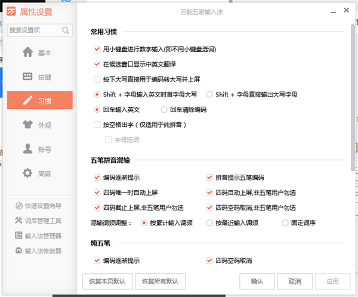Uncheck 四码唯一时自动上屏

97,193
